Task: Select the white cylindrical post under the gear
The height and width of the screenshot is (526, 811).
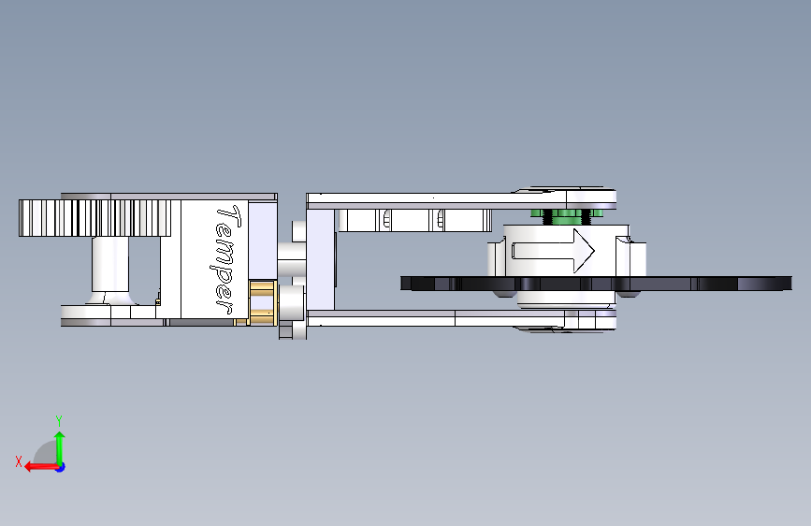Action: [x=110, y=264]
